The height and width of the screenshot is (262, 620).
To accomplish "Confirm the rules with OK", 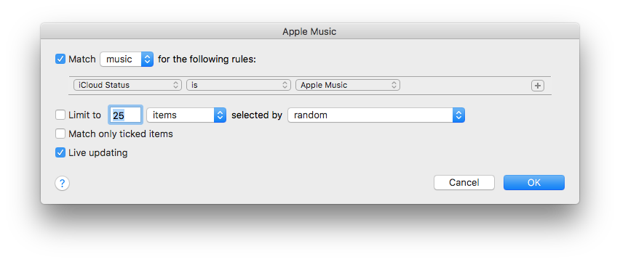I will coord(534,183).
